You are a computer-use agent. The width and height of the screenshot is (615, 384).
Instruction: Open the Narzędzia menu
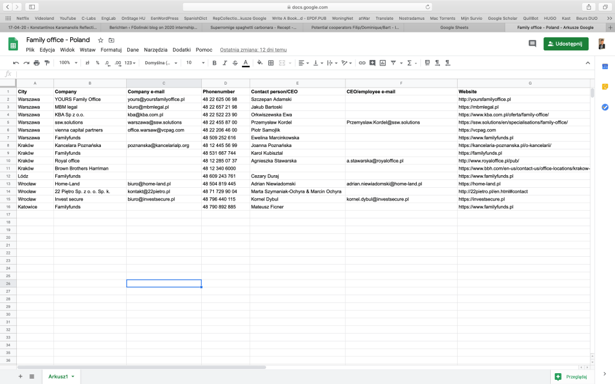(156, 50)
